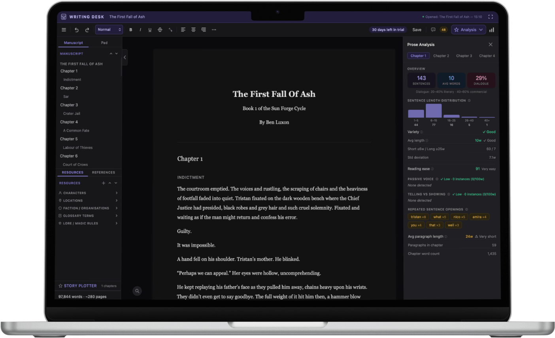Add a new resource with the plus icon
The width and height of the screenshot is (555, 338).
104,183
